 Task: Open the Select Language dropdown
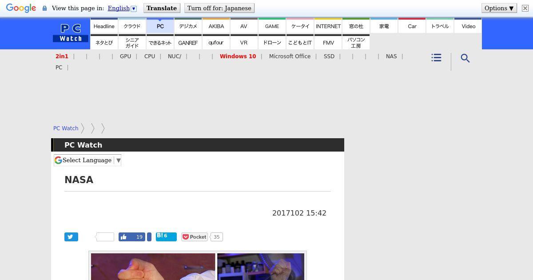coord(88,160)
